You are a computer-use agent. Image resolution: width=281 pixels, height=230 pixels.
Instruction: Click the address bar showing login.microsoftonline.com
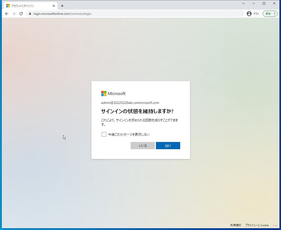(135, 14)
